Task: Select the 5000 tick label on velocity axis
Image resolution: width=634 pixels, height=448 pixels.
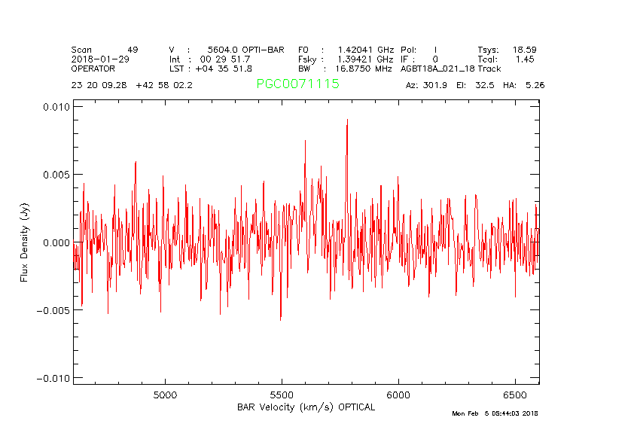Action: pos(164,395)
